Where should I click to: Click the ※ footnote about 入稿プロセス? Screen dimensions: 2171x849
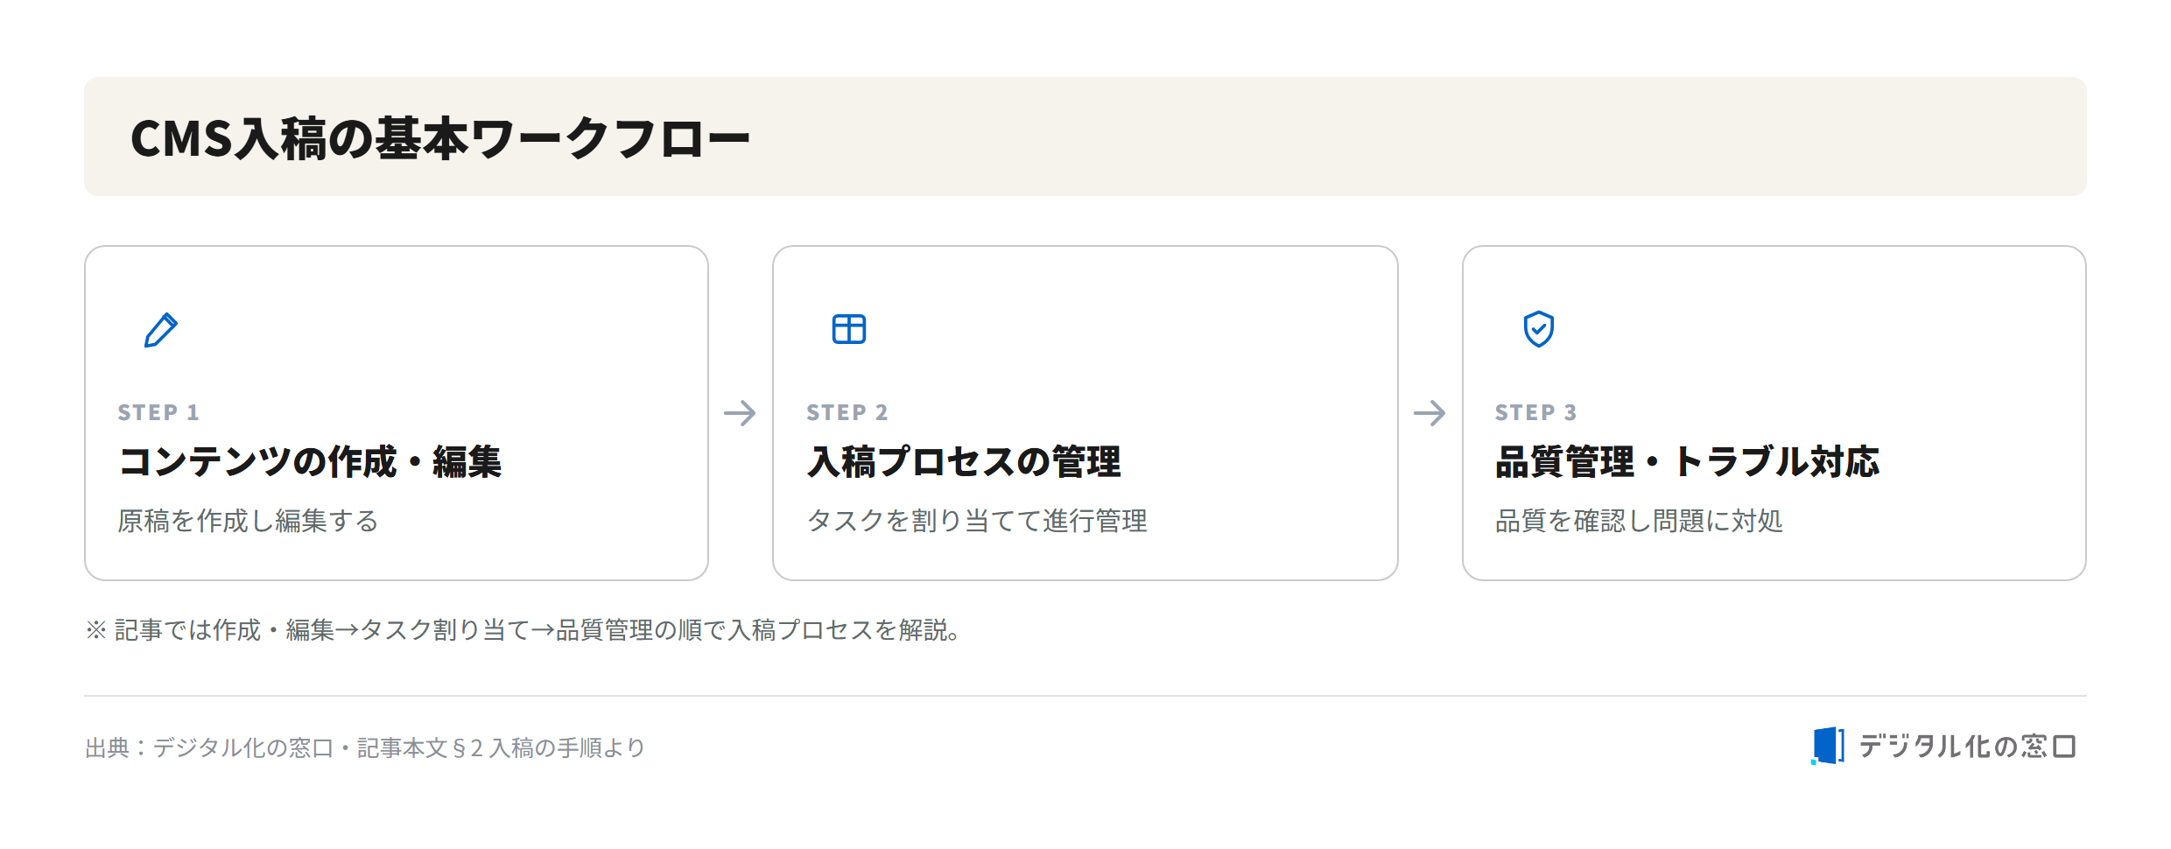click(x=524, y=630)
